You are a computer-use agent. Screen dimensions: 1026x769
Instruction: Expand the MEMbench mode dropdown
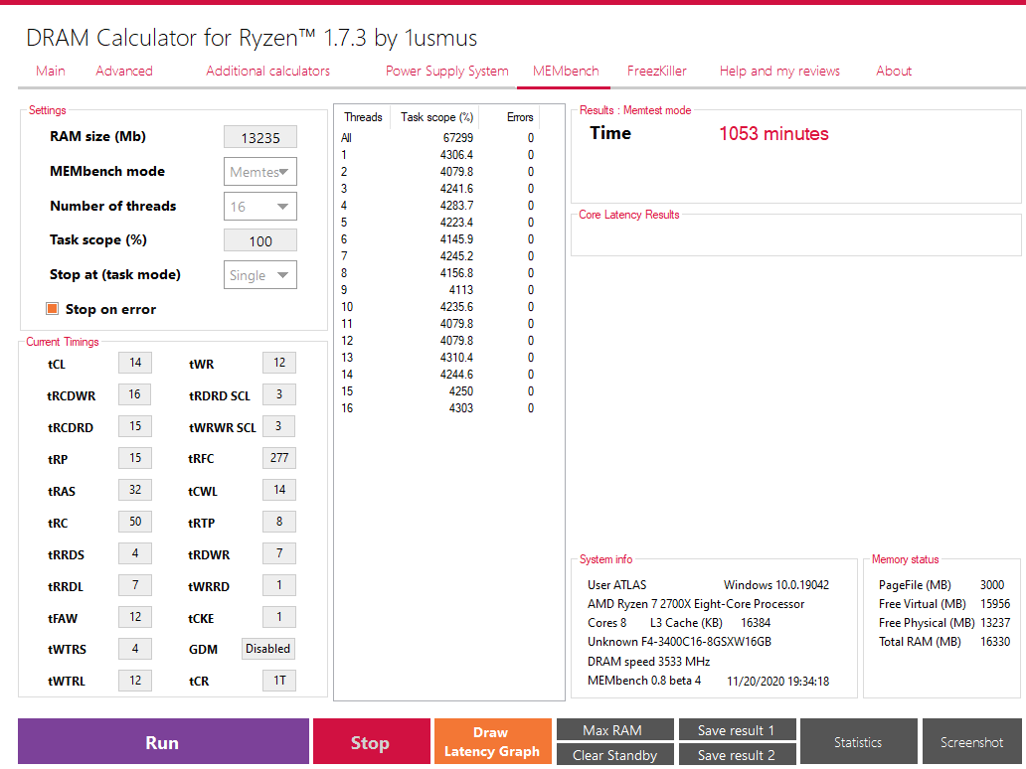260,171
